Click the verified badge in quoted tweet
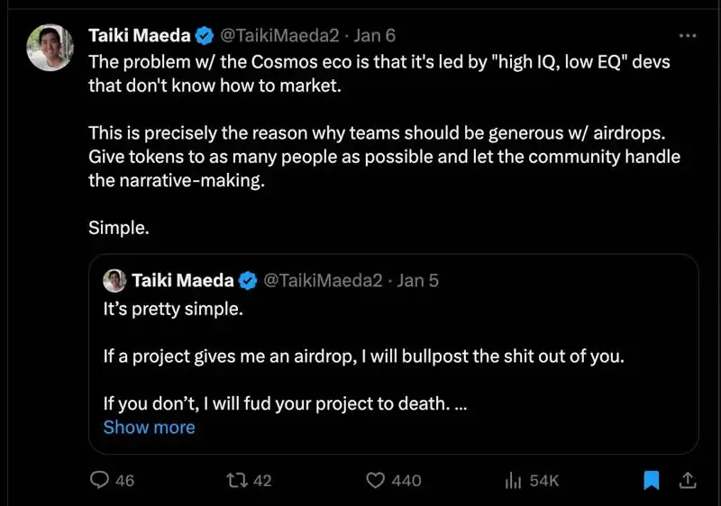721x506 pixels. [248, 281]
